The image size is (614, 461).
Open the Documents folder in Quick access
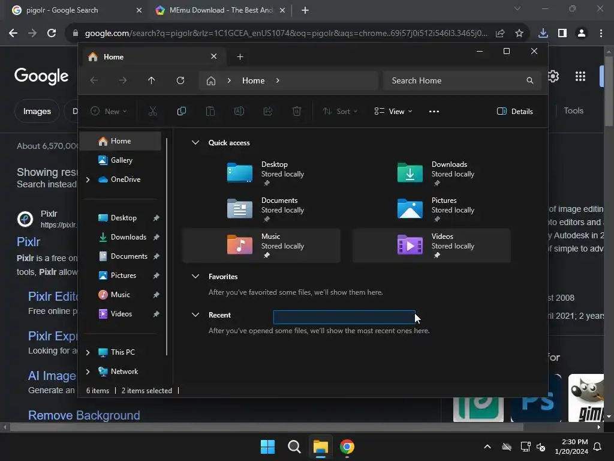261,209
